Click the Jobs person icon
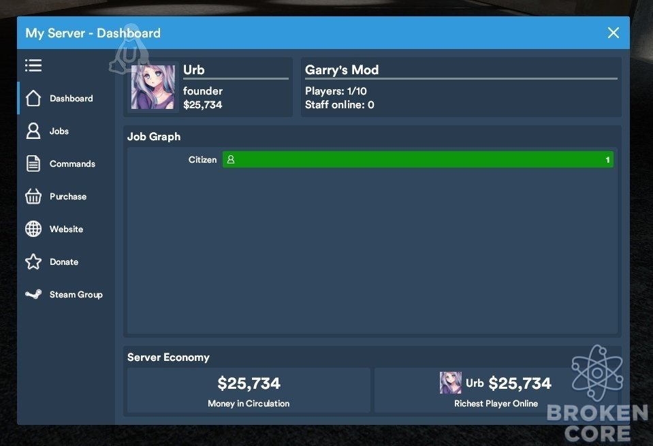Screen dimensions: 653x446 coord(33,131)
